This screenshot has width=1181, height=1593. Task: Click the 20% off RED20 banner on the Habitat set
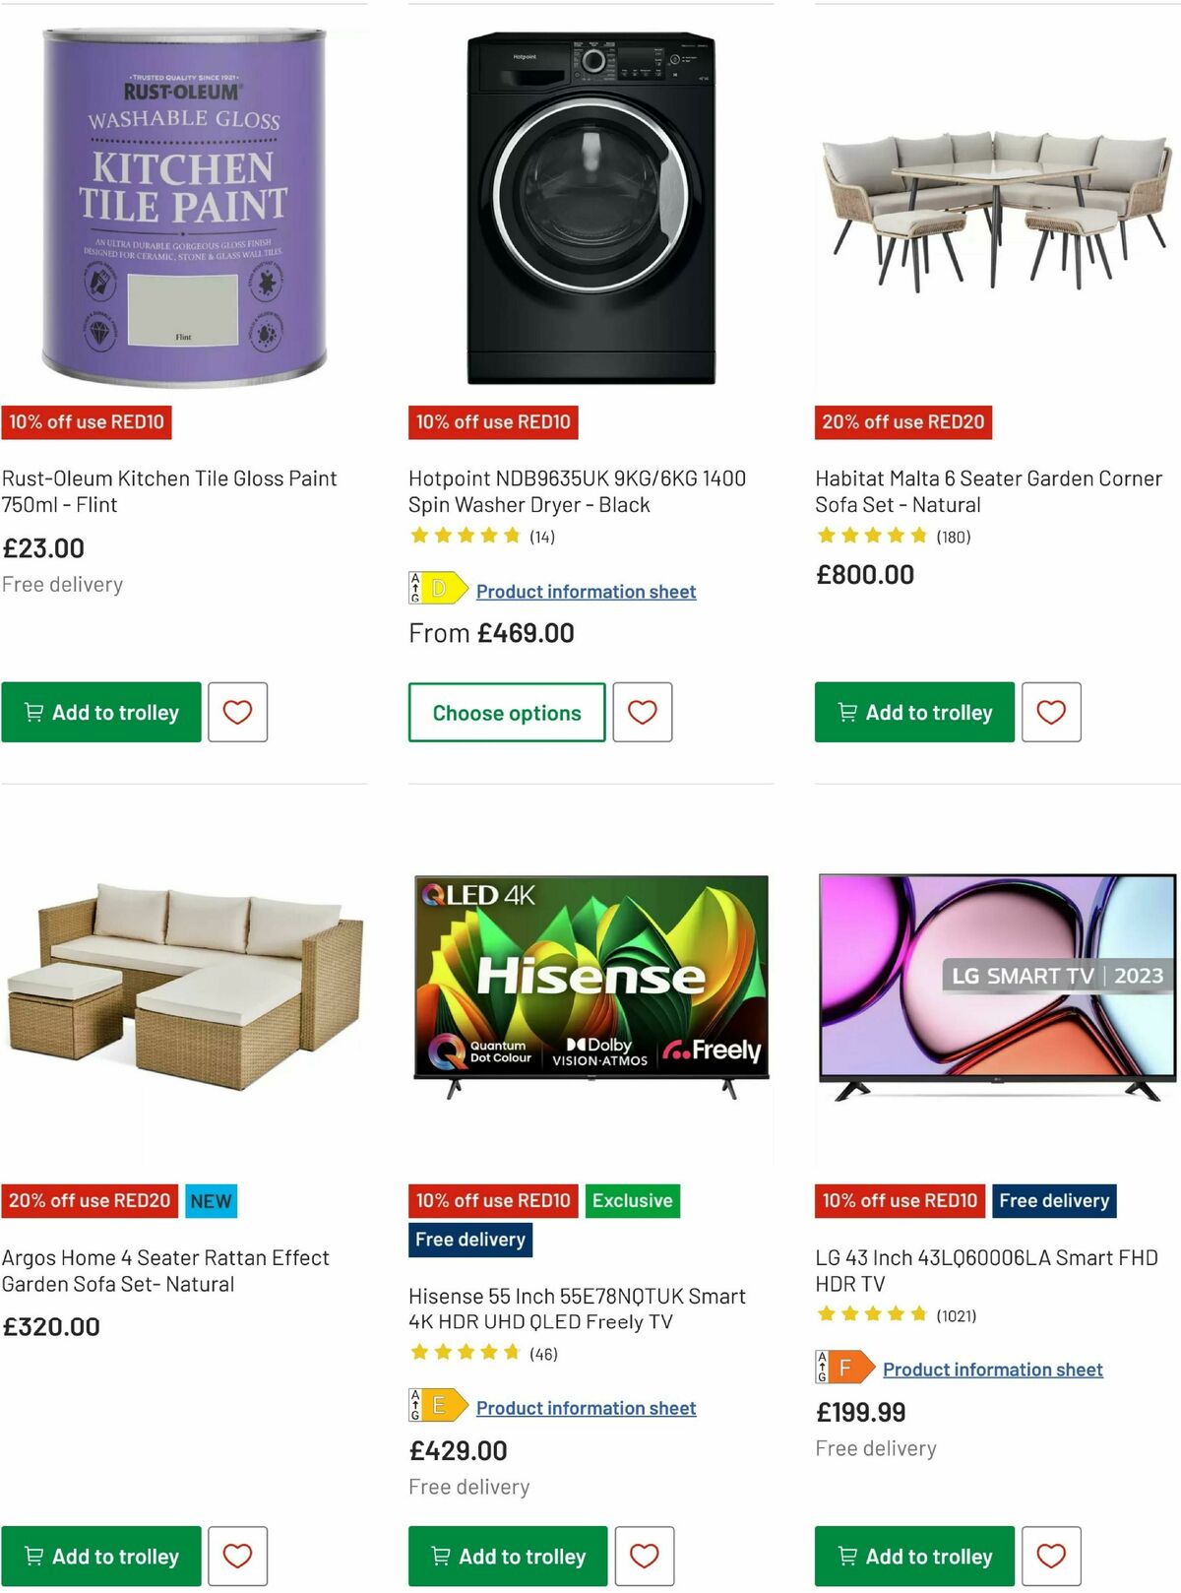pos(901,422)
